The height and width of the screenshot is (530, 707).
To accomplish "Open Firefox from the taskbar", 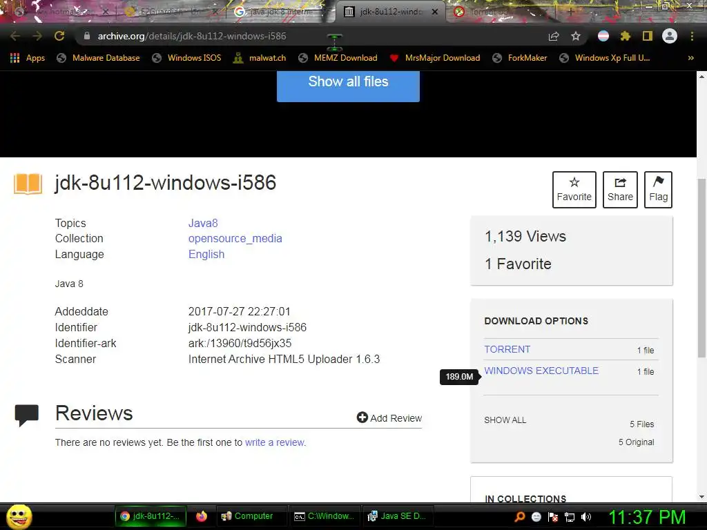I will click(201, 516).
